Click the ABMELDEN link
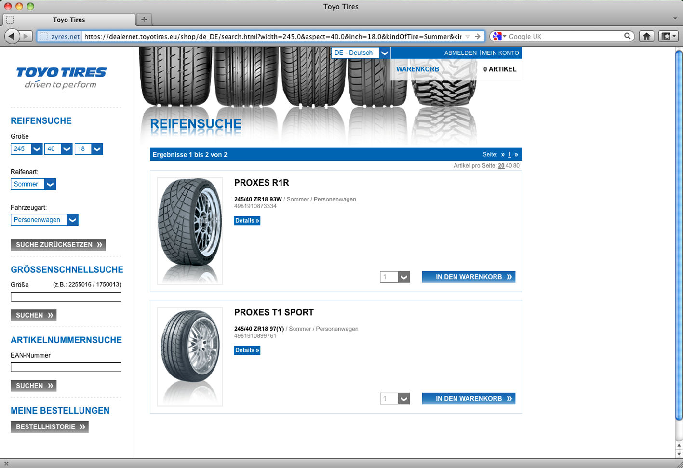 tap(460, 53)
